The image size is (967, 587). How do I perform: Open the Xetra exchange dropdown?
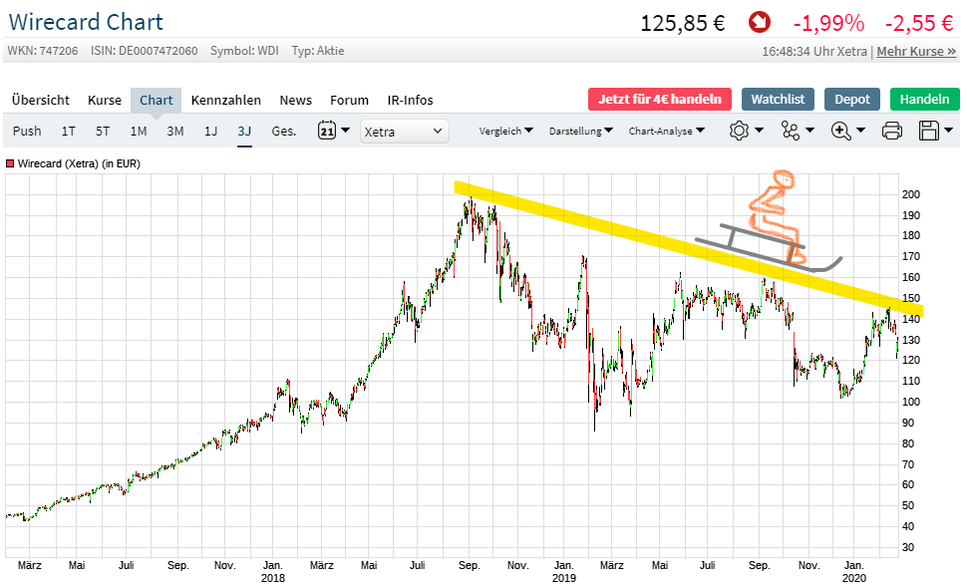[x=404, y=131]
